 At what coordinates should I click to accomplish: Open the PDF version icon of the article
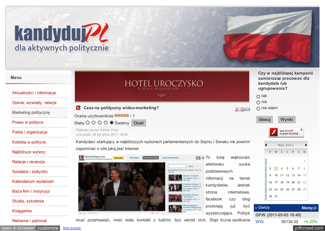(237, 110)
